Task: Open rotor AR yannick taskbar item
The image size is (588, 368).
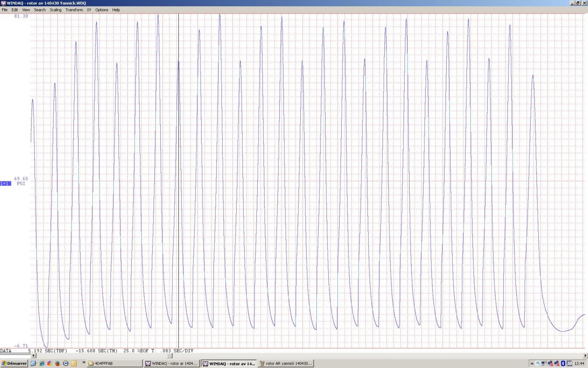Action: [286, 363]
